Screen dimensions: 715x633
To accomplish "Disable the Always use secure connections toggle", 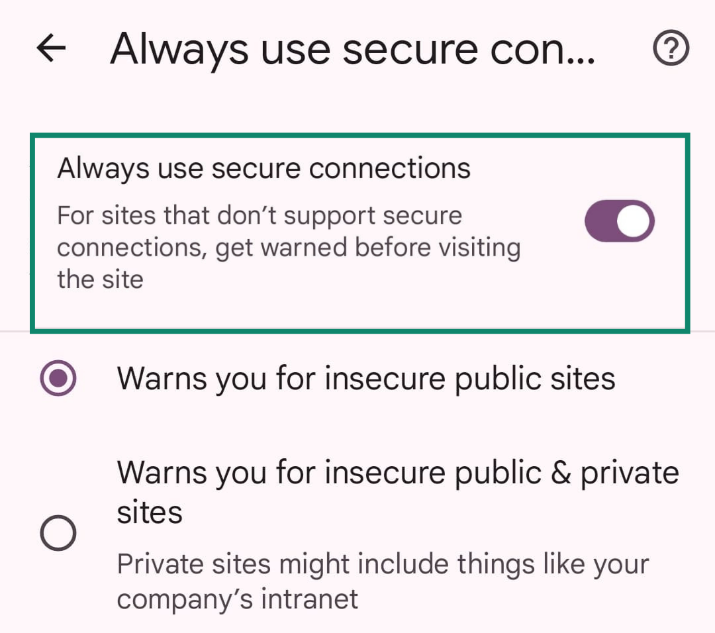I will [x=619, y=220].
